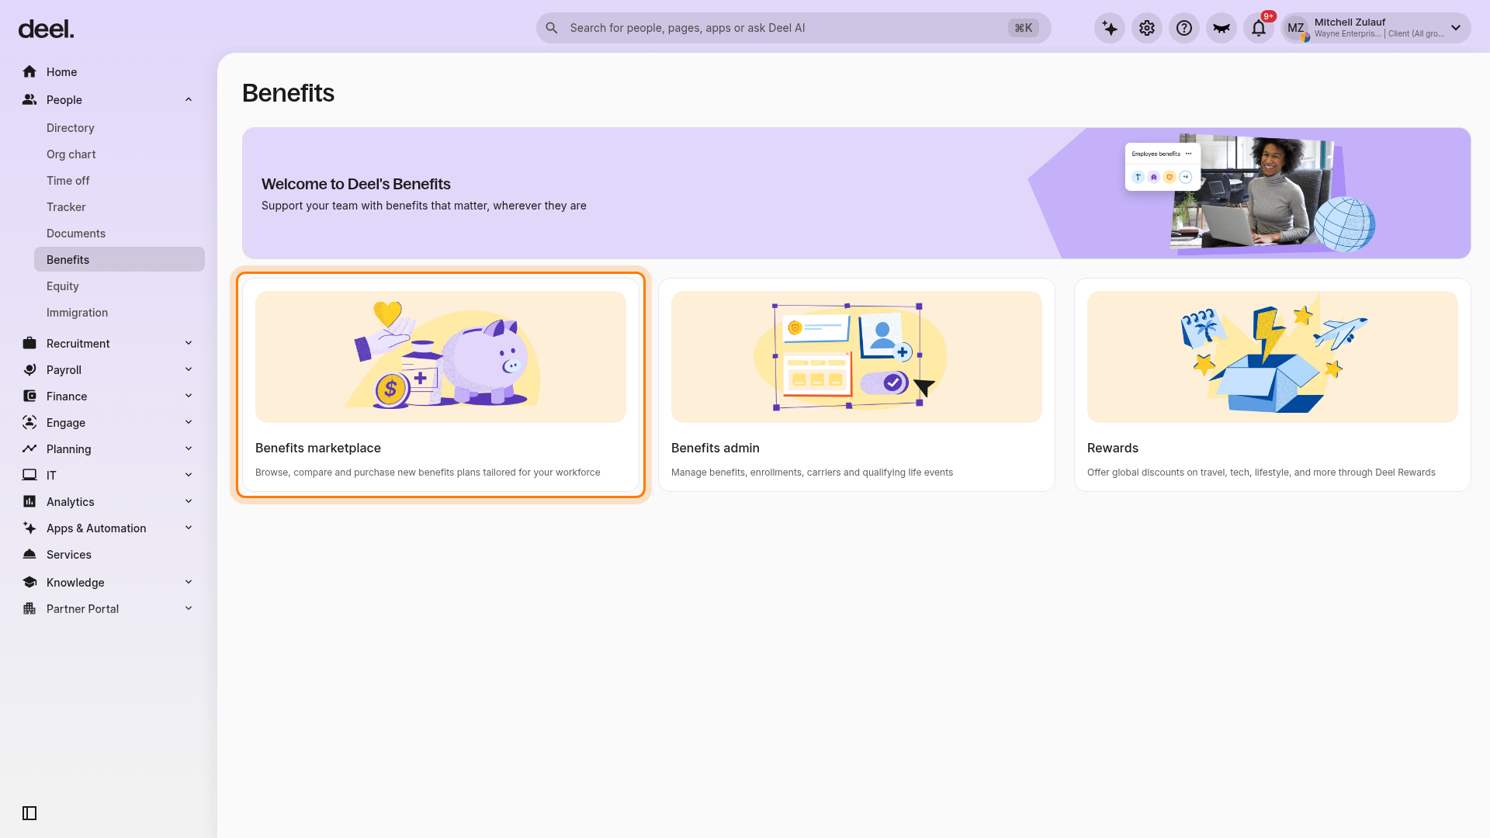
Task: Click the Engage icon
Action: pyautogui.click(x=29, y=422)
